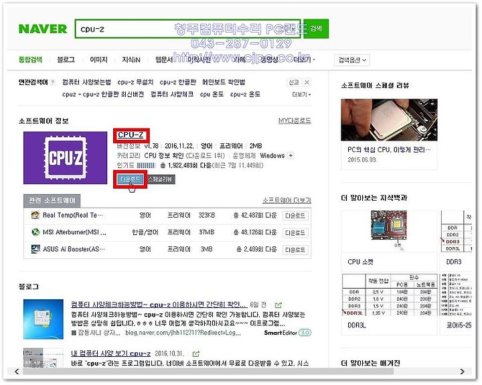Open blog post 내 컴퓨터 사양 보기 cpu-z
The height and width of the screenshot is (385, 482).
coord(110,354)
